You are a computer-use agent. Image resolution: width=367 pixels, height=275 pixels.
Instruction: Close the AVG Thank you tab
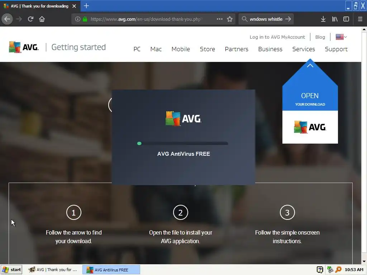click(74, 6)
